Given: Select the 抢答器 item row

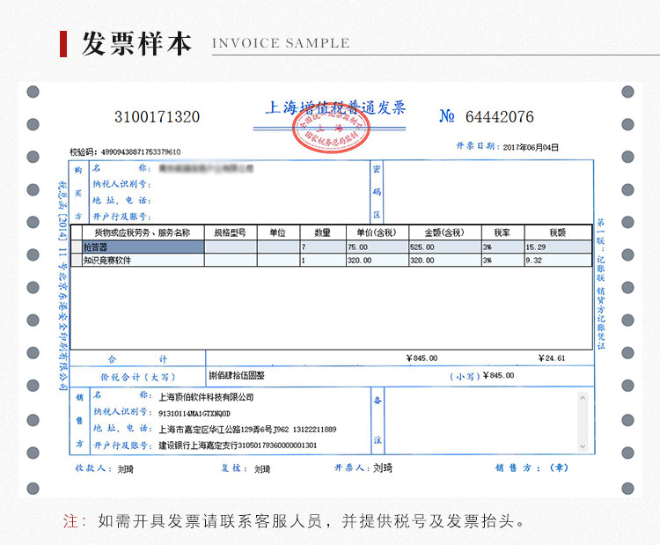Looking at the screenshot, I should pos(141,248).
